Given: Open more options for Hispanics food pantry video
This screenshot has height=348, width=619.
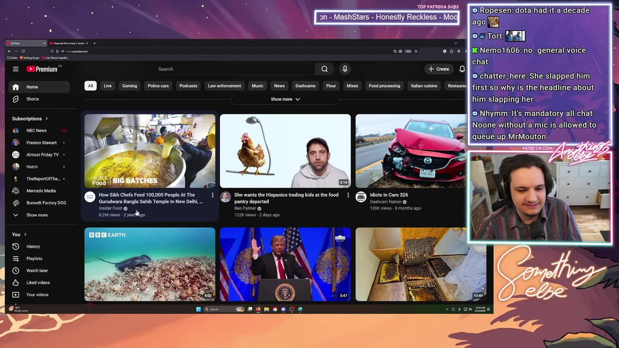Looking at the screenshot, I should point(348,195).
